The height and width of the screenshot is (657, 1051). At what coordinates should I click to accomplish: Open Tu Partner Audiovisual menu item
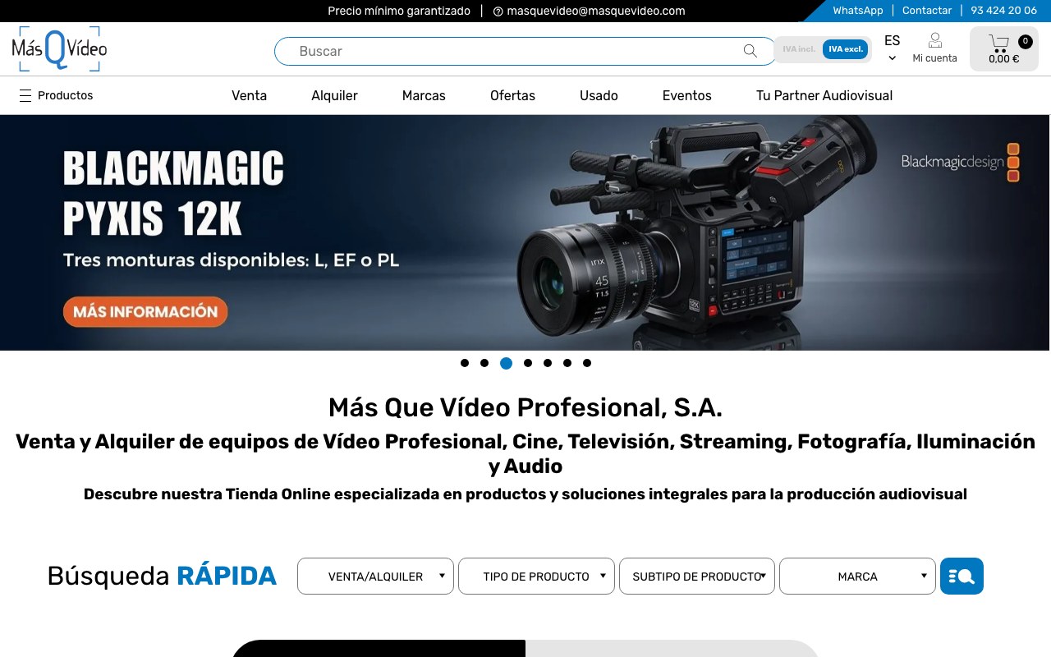[824, 95]
